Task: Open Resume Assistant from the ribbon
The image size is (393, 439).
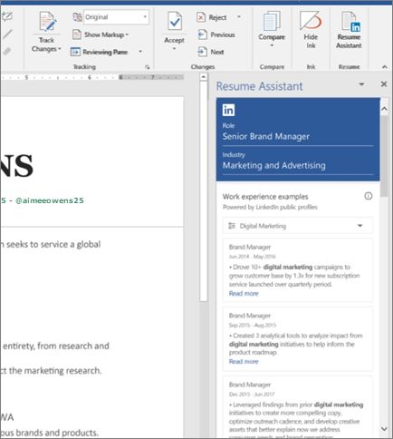Action: point(349,30)
